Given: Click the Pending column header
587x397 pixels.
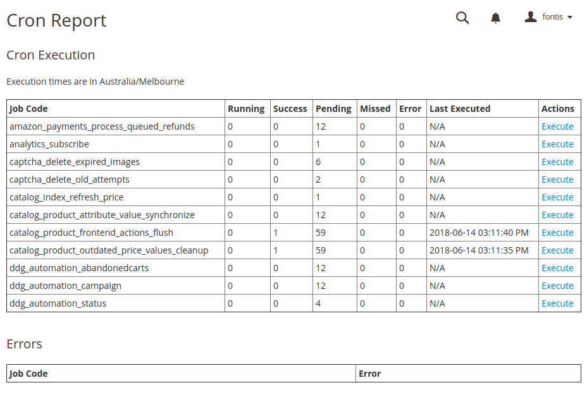Looking at the screenshot, I should 333,109.
